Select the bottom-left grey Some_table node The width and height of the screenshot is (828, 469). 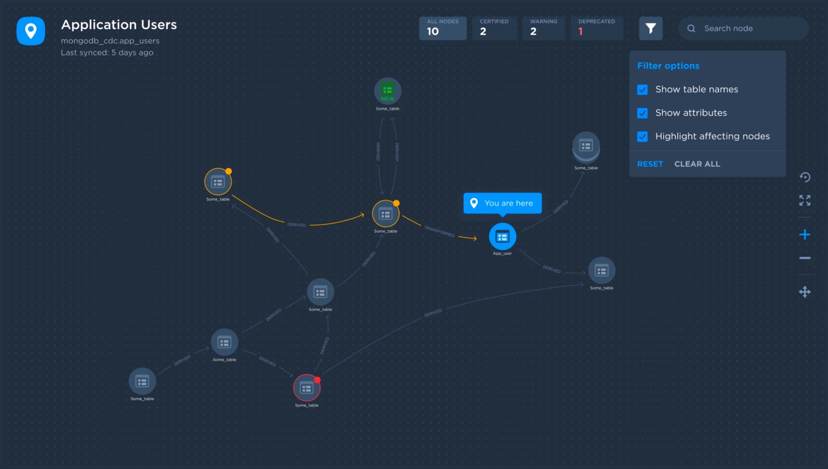tap(142, 381)
